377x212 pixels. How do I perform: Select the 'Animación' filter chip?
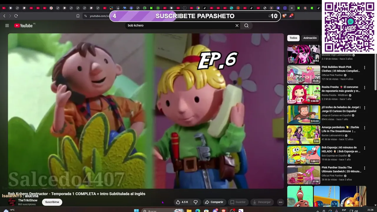click(310, 38)
